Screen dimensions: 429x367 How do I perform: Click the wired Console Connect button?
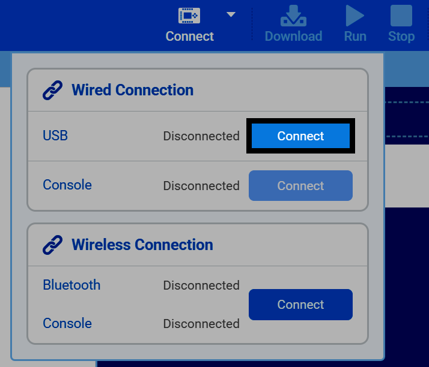pyautogui.click(x=300, y=186)
